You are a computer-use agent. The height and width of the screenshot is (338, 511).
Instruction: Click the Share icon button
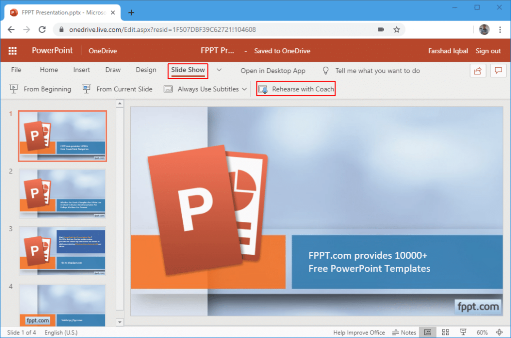(478, 71)
